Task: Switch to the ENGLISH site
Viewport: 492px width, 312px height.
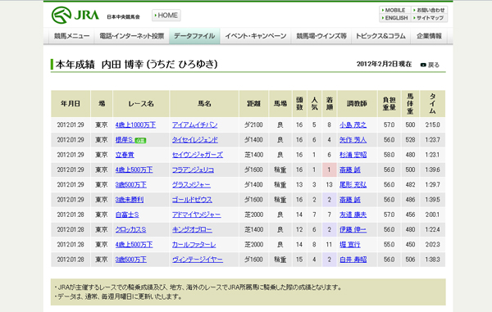Action: [x=394, y=18]
